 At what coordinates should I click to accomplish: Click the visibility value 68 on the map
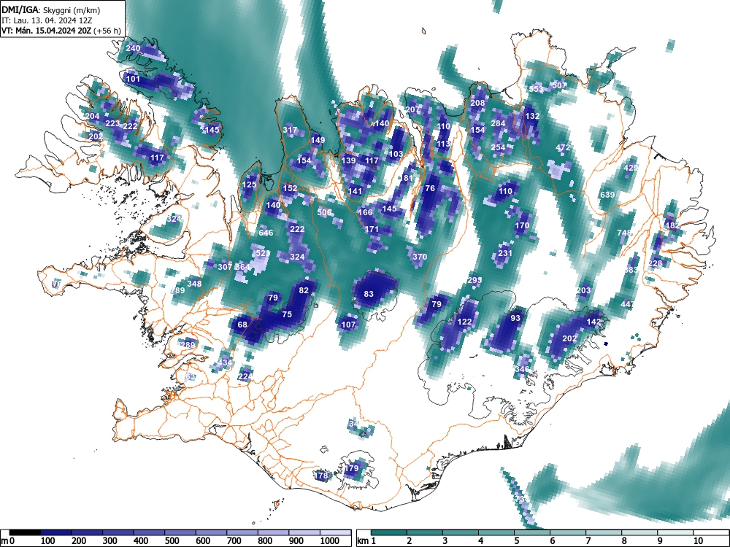pos(242,325)
